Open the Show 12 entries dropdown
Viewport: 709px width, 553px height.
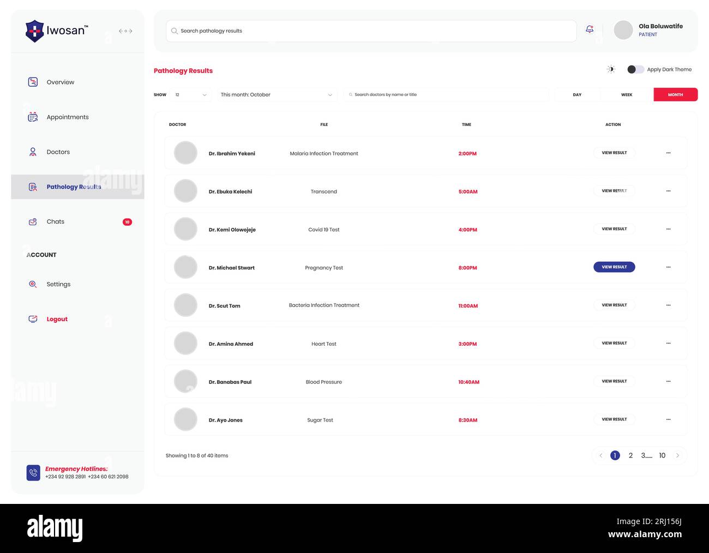tap(190, 95)
